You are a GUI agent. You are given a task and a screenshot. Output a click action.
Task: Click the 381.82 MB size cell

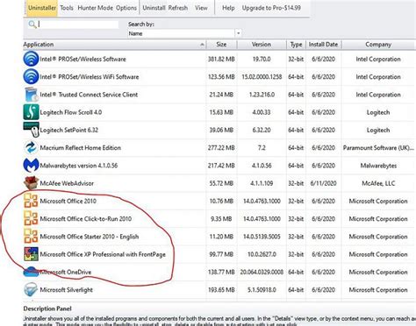pyautogui.click(x=221, y=59)
